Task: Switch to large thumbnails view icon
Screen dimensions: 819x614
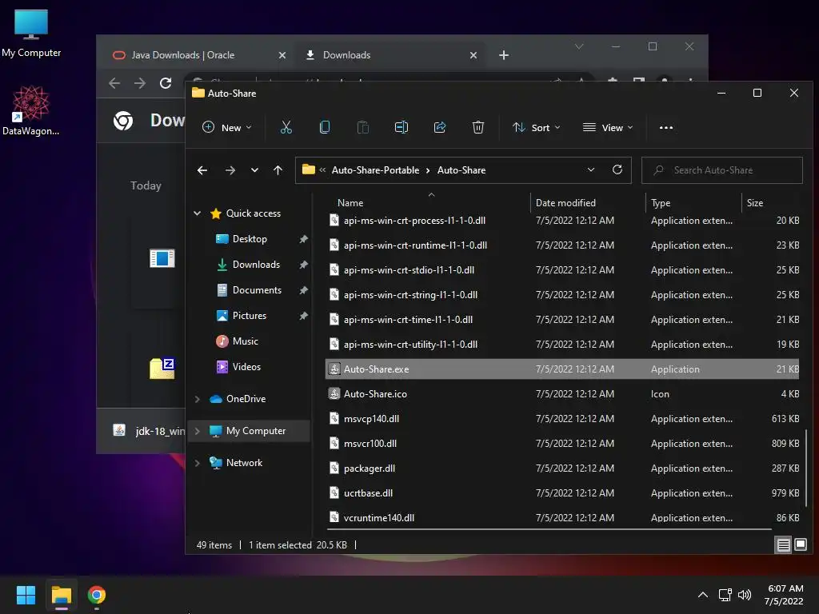Action: point(800,545)
